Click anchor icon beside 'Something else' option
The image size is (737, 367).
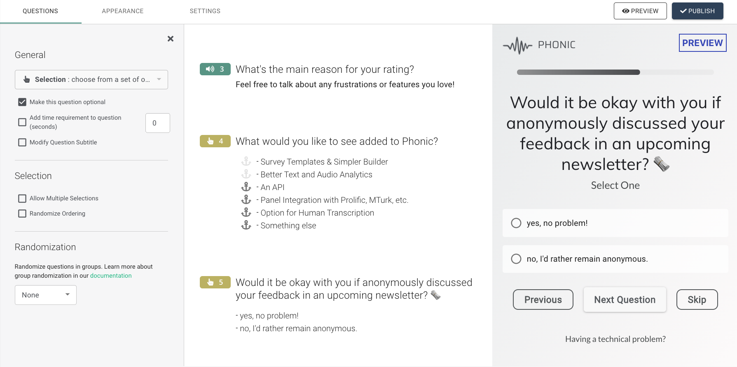[246, 225]
